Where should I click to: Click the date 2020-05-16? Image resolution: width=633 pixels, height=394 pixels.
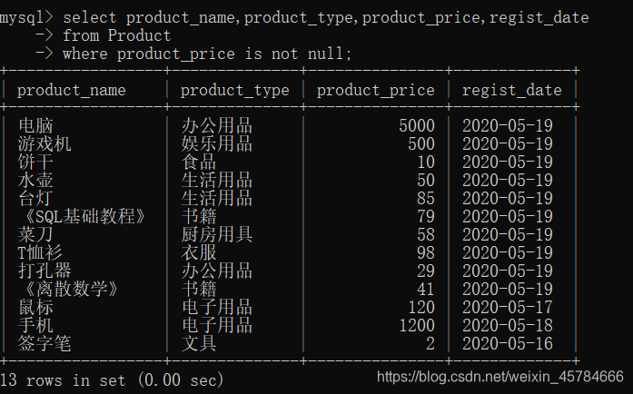click(508, 344)
